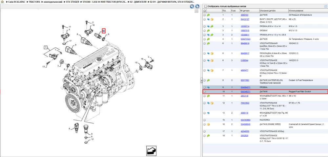The width and height of the screenshot is (328, 157).
Task: Open part number link 4890193
Action: [x=244, y=15]
